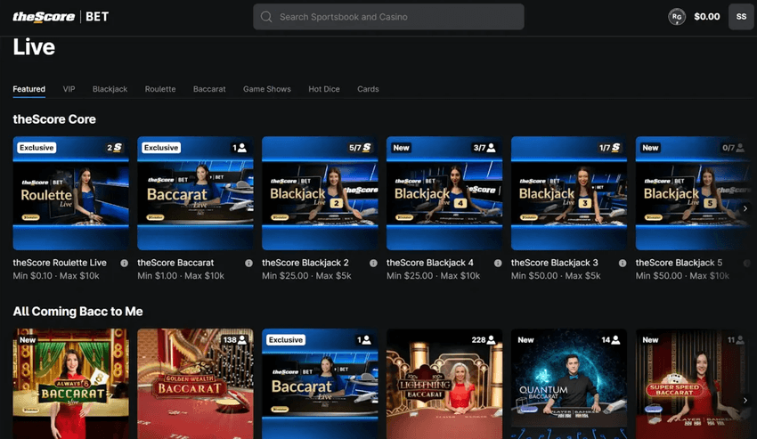Open theScore Blackjack 2 thumbnail
Screen dimensions: 757x439
(x=320, y=193)
